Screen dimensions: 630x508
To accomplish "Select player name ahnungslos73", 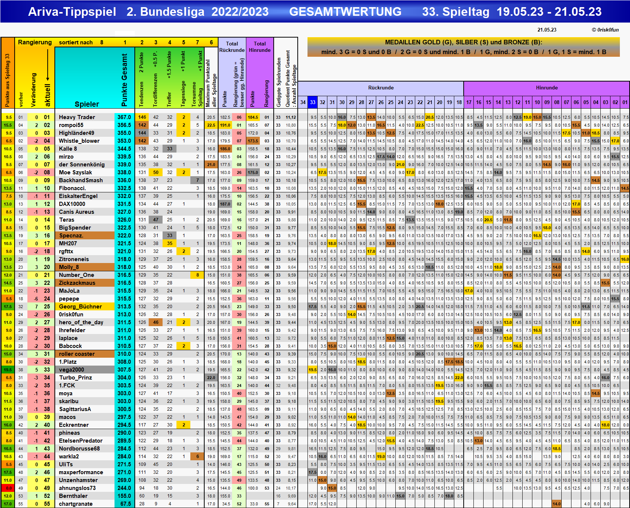I will [77, 488].
